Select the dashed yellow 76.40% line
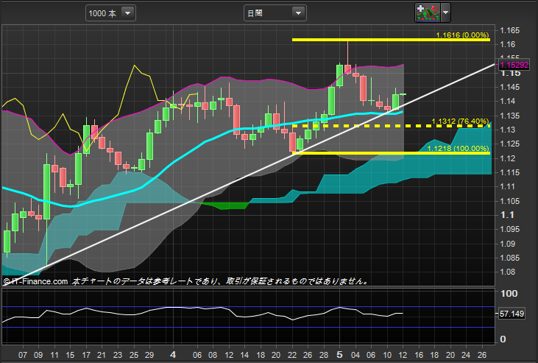This screenshot has height=363, width=538. tap(391, 126)
